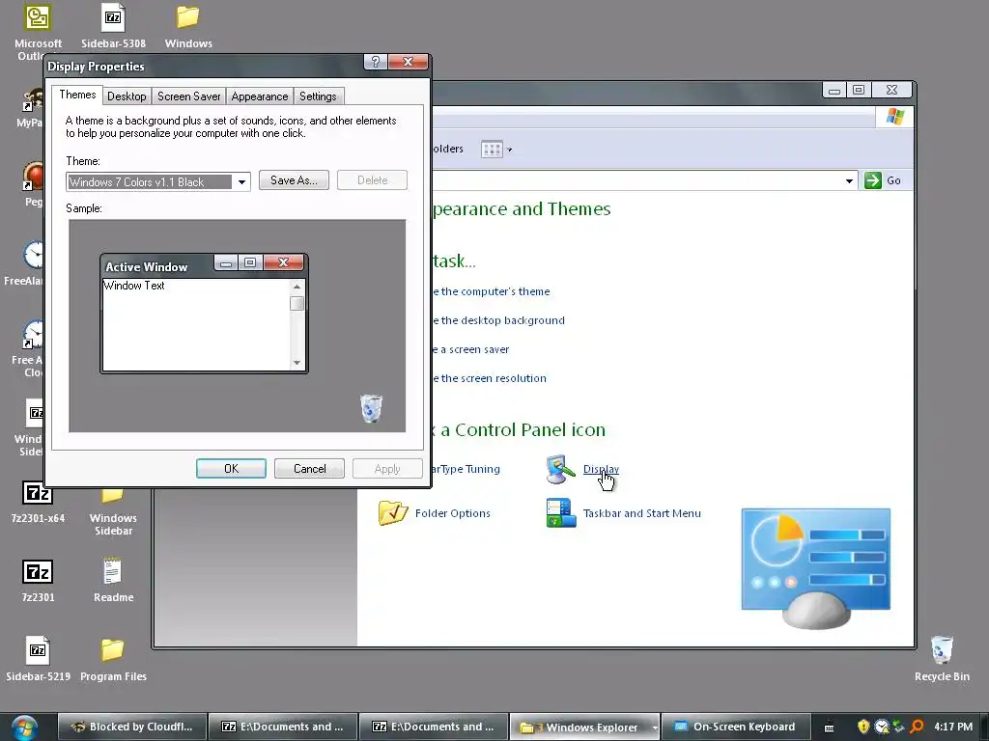This screenshot has height=741, width=989.
Task: Open the Sidebar-5219 desktop archive
Action: [38, 650]
